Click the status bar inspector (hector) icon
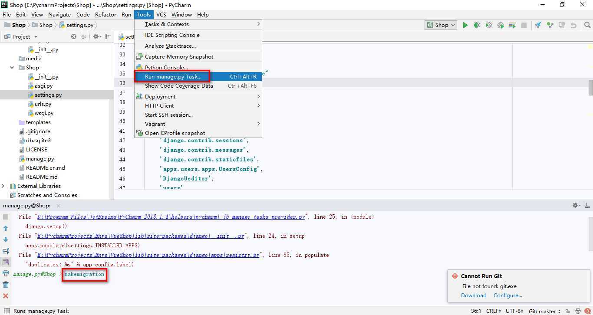This screenshot has height=315, width=593. 578,311
